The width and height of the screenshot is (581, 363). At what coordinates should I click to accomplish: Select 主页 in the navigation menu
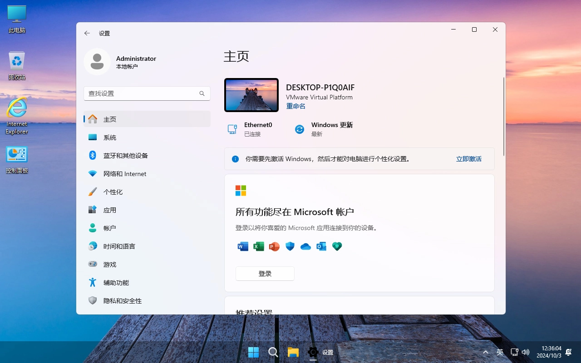(110, 119)
